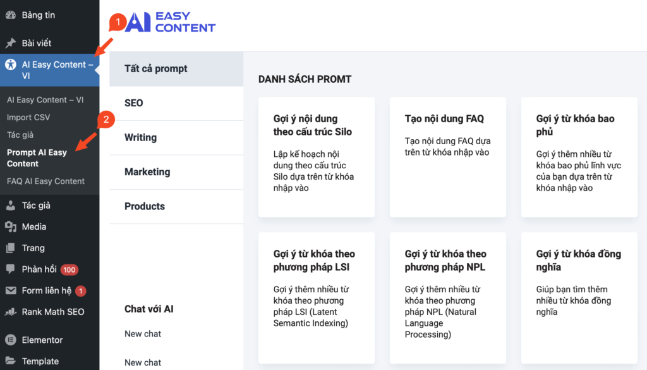Open the Bảng tin dashboard icon
This screenshot has width=647, height=370.
(x=11, y=15)
